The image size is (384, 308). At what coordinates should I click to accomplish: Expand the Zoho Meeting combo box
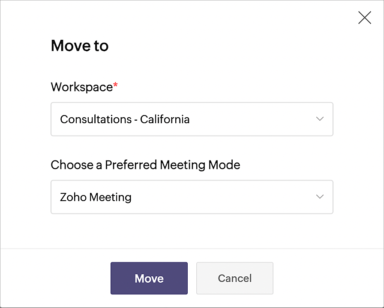[x=192, y=197]
